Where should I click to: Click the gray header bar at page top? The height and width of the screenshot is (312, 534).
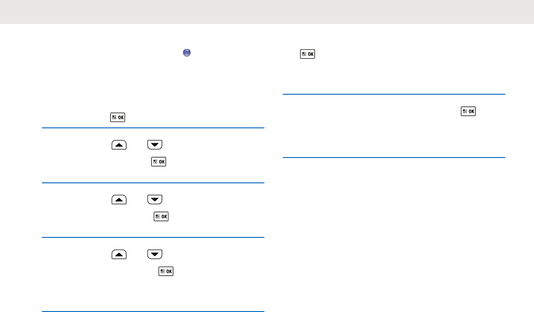click(267, 12)
